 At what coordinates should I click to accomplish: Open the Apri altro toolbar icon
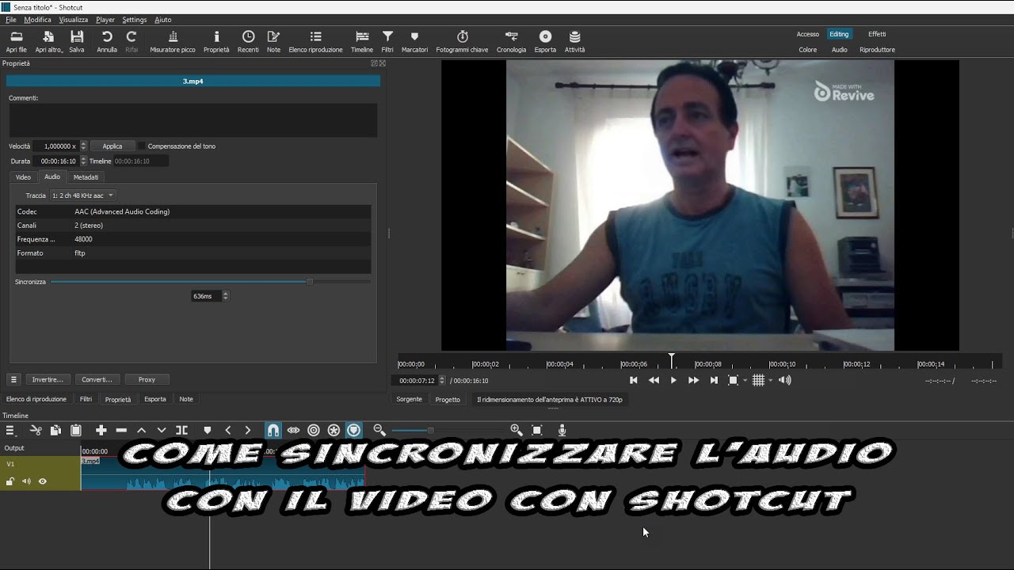(x=48, y=42)
